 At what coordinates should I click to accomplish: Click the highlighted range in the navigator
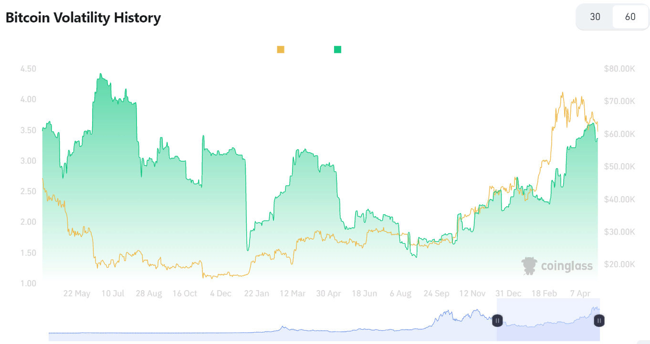[x=548, y=320]
